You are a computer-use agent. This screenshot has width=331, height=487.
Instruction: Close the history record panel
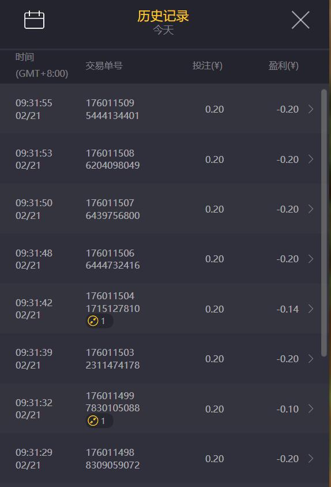[300, 20]
